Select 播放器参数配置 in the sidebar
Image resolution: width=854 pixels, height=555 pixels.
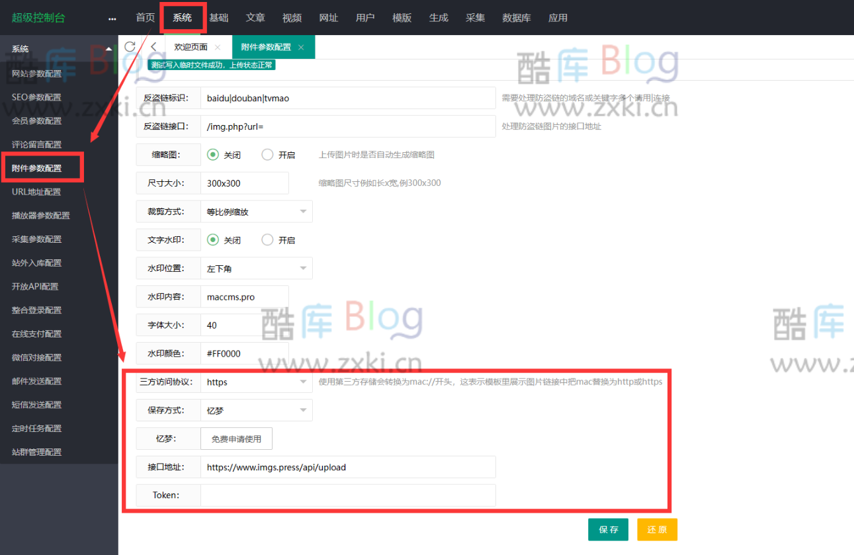coord(41,215)
